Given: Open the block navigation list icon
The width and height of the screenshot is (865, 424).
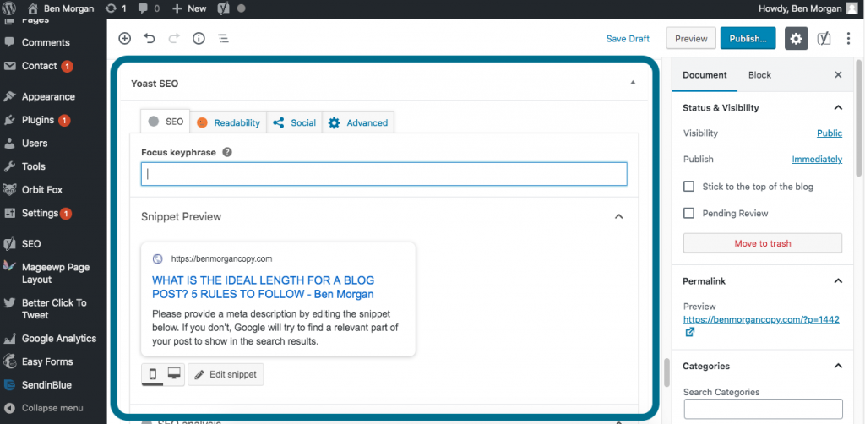Looking at the screenshot, I should 223,39.
